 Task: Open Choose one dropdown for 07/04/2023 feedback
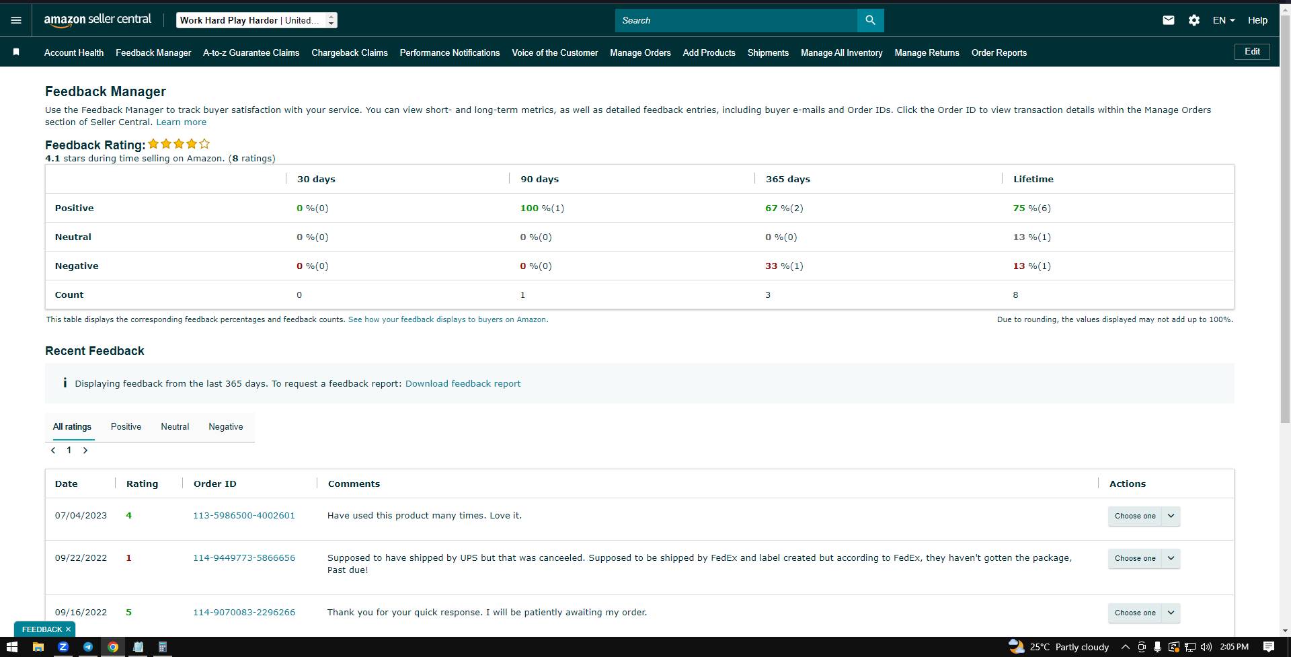click(x=1144, y=516)
